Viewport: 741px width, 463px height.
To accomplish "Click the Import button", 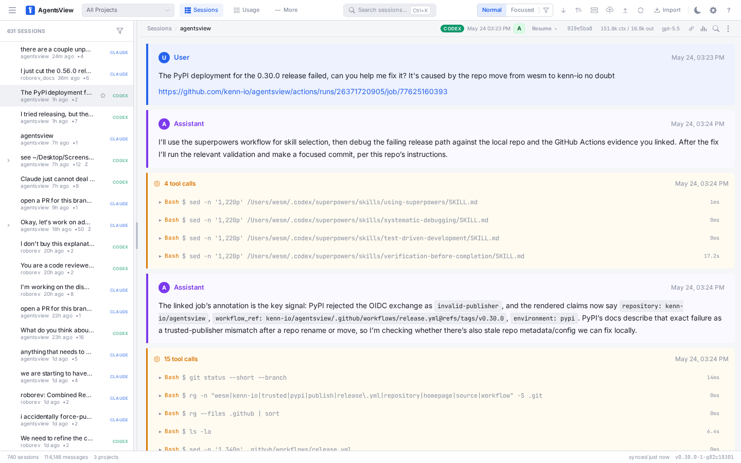I will click(x=667, y=10).
